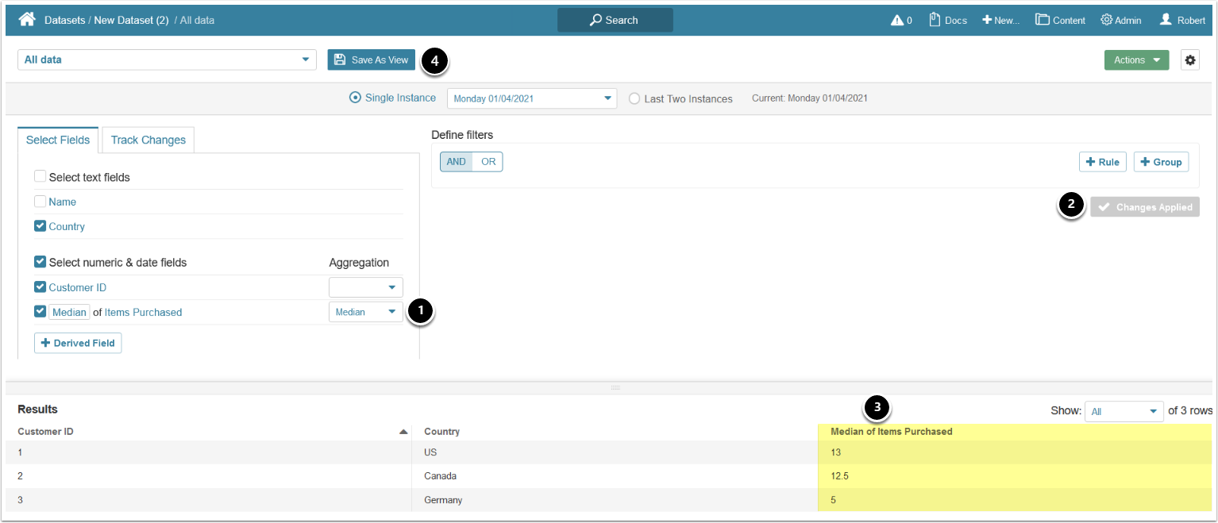This screenshot has height=523, width=1218.
Task: Check the Name field checkbox
Action: pyautogui.click(x=40, y=202)
